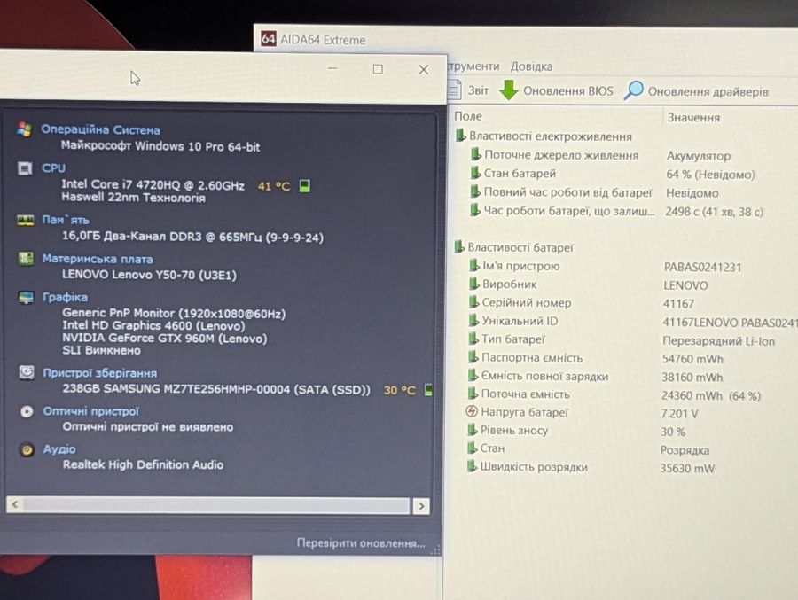Click the green CPU temperature indicator icon
This screenshot has height=600, width=798.
304,186
